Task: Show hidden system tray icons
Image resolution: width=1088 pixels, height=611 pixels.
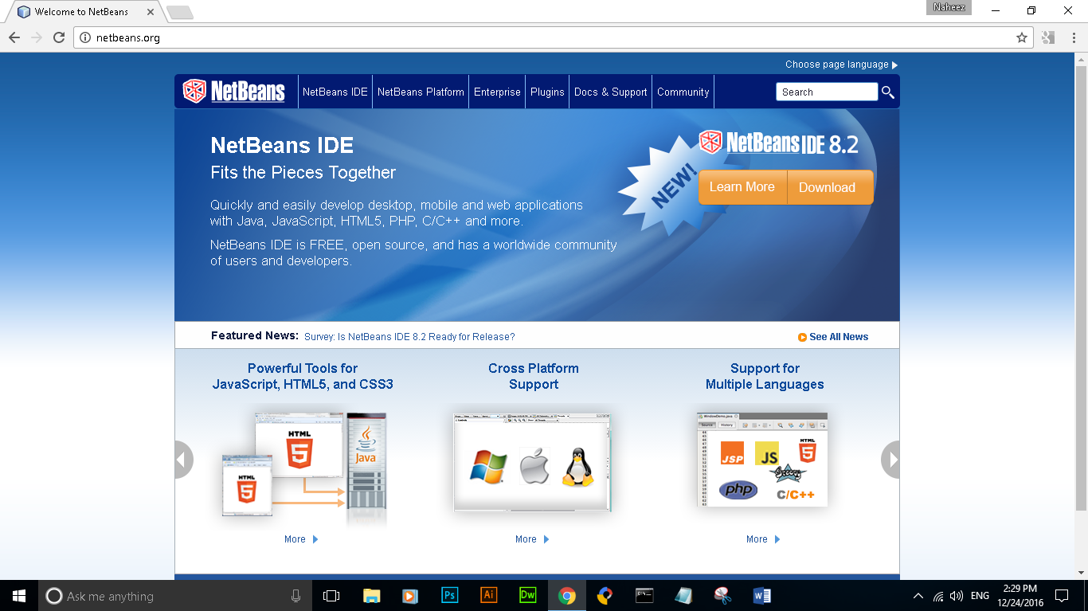Action: coord(918,596)
